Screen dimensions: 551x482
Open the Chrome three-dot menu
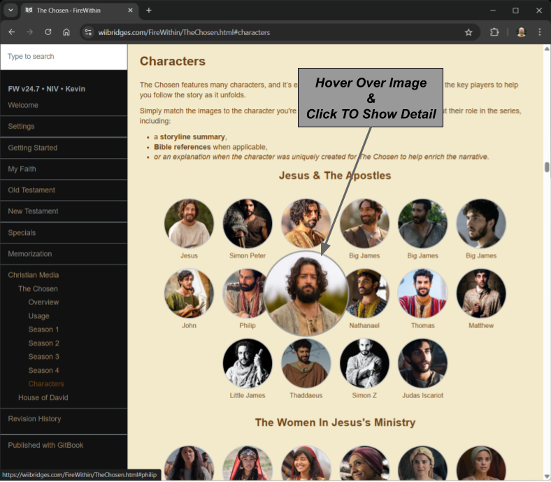539,32
